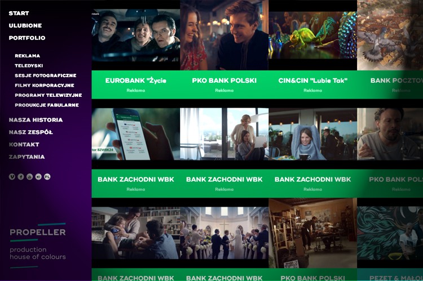Open the KONTAKT page
423x281 pixels.
[x=24, y=144]
